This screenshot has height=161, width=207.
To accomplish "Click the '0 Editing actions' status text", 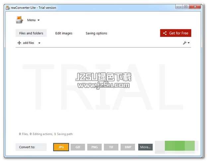I will (x=41, y=134).
